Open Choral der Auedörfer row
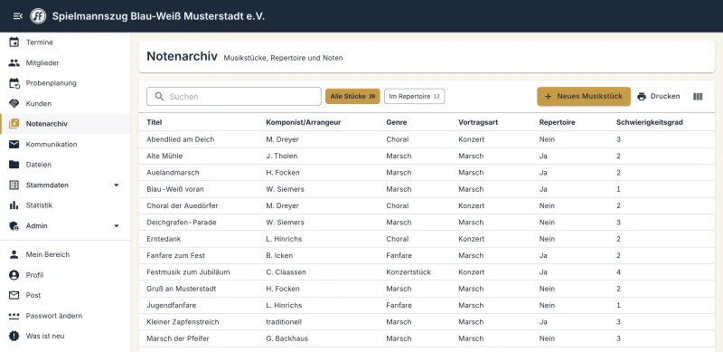Viewport: 723px width, 352px height. [427, 205]
